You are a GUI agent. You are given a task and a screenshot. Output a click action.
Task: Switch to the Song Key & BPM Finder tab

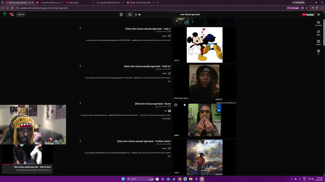coord(110,3)
